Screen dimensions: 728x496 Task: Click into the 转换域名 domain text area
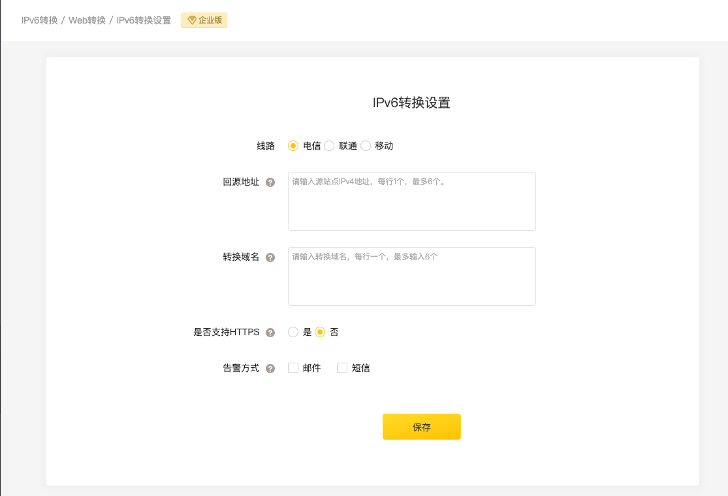coord(411,276)
